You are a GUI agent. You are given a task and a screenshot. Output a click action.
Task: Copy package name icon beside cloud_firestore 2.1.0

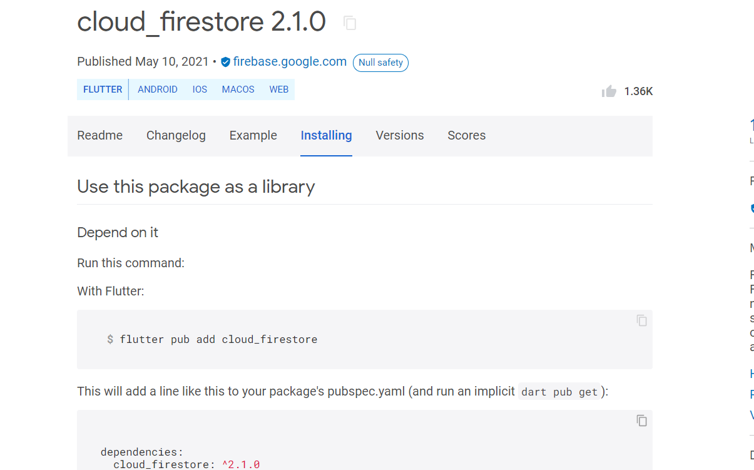[x=350, y=23]
